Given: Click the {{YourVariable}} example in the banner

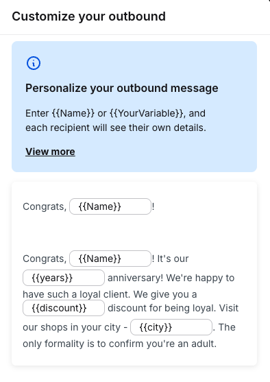Looking at the screenshot, I should [147, 113].
